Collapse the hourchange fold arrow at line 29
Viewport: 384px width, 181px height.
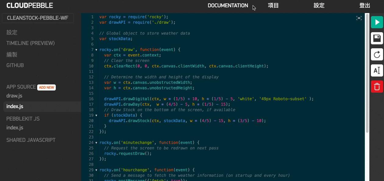click(96, 170)
